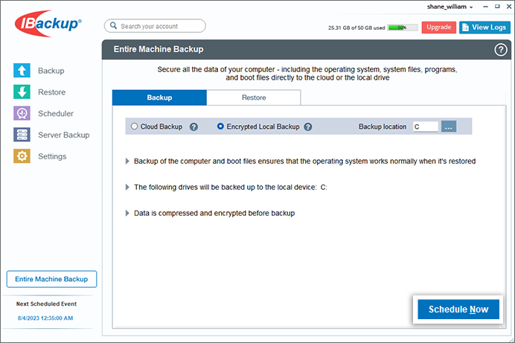Image resolution: width=515 pixels, height=343 pixels.
Task: Click the storage usage progress bar
Action: [x=403, y=28]
